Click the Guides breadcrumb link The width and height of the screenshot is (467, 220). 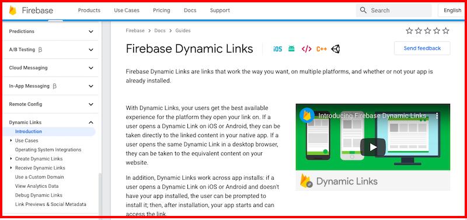(x=183, y=31)
